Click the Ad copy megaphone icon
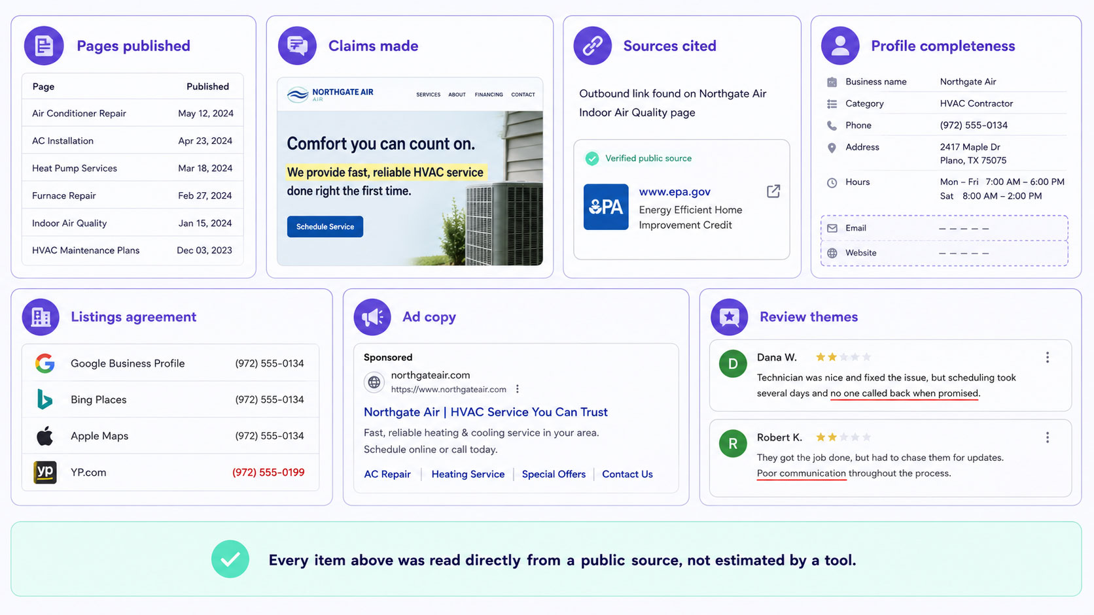Screen dimensions: 1094x615 372,317
